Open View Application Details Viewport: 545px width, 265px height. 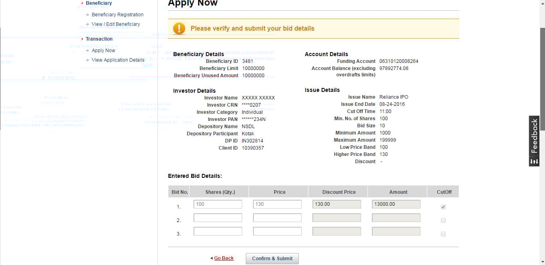(x=118, y=60)
